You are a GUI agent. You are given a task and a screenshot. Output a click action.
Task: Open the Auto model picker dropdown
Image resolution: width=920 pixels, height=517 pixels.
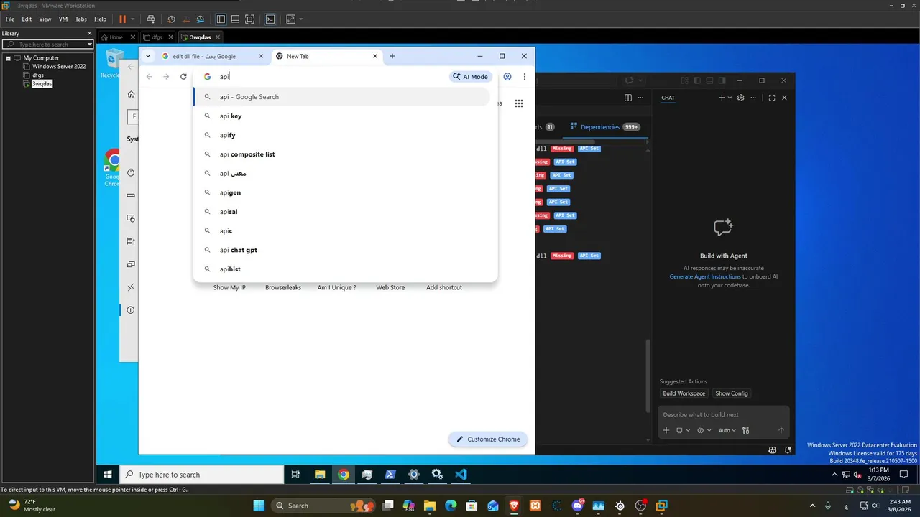[x=726, y=430]
